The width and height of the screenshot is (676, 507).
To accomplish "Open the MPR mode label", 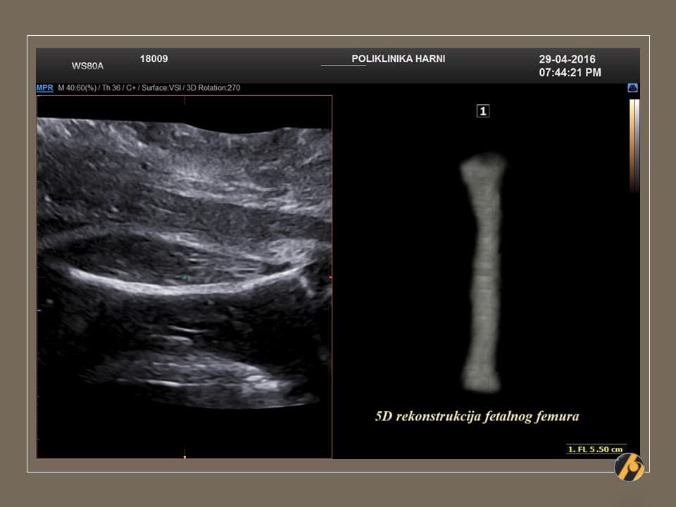I will [44, 88].
